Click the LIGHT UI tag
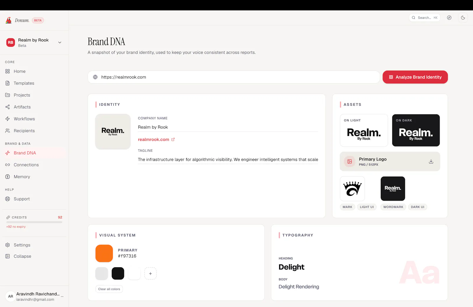473x307 pixels. point(367,207)
